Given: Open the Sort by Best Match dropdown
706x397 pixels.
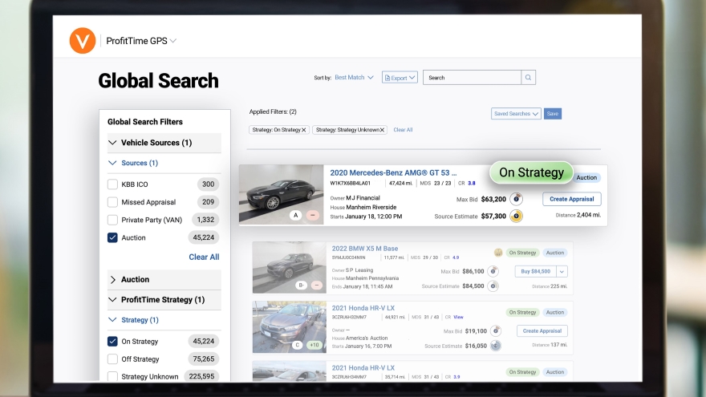Looking at the screenshot, I should click(354, 78).
